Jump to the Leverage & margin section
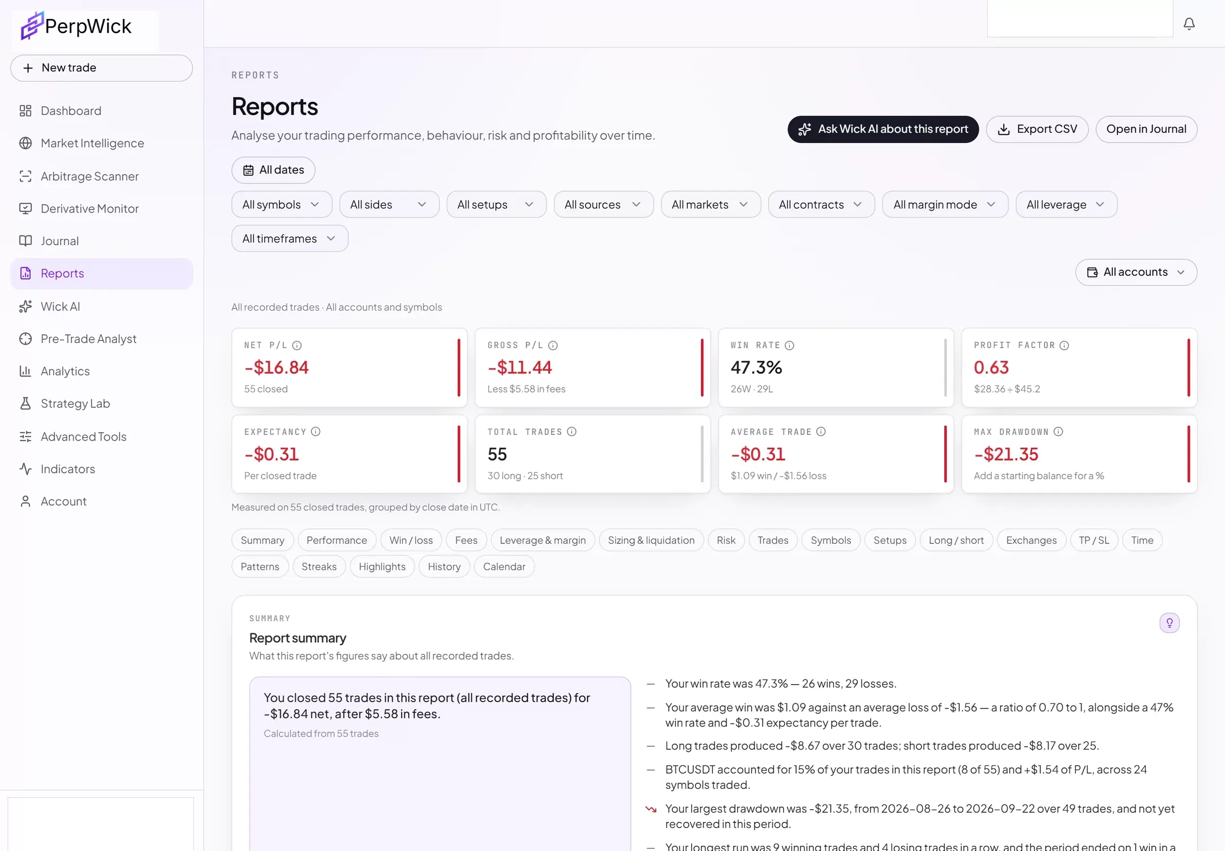The width and height of the screenshot is (1225, 851). (x=543, y=541)
